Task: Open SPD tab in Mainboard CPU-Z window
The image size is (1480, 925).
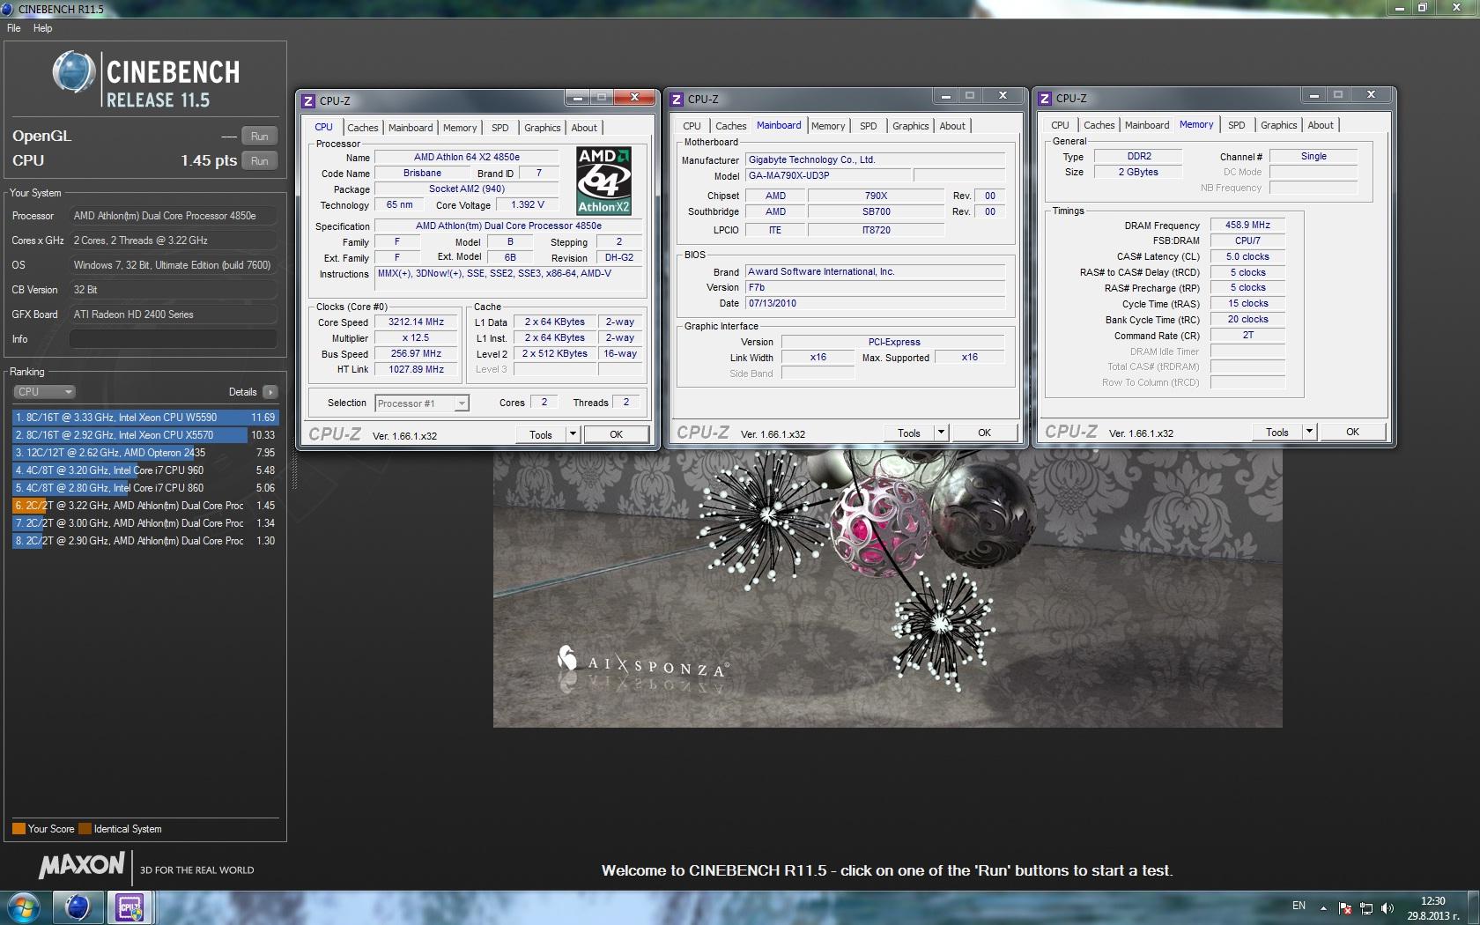Action: [x=868, y=126]
